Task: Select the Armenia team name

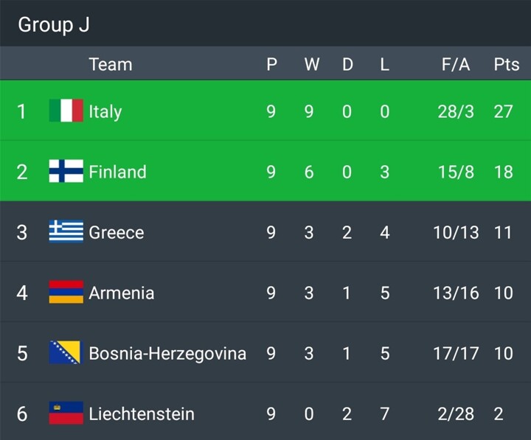Action: [122, 293]
